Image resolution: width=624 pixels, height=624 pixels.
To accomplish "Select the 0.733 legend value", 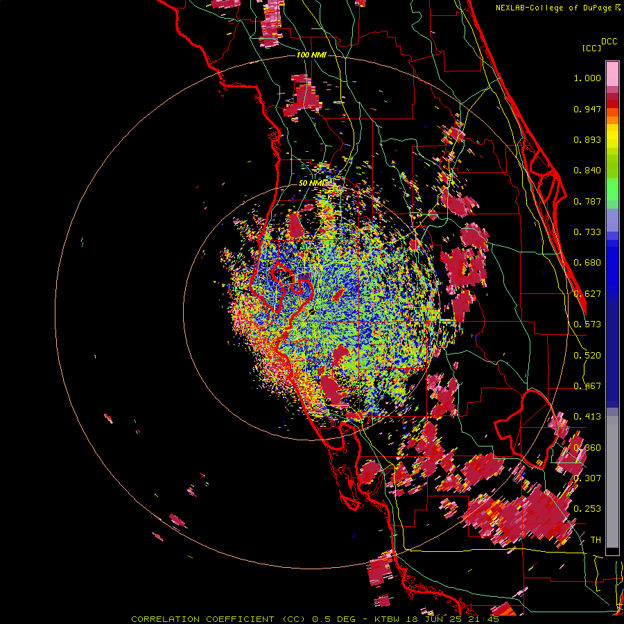I will 587,232.
